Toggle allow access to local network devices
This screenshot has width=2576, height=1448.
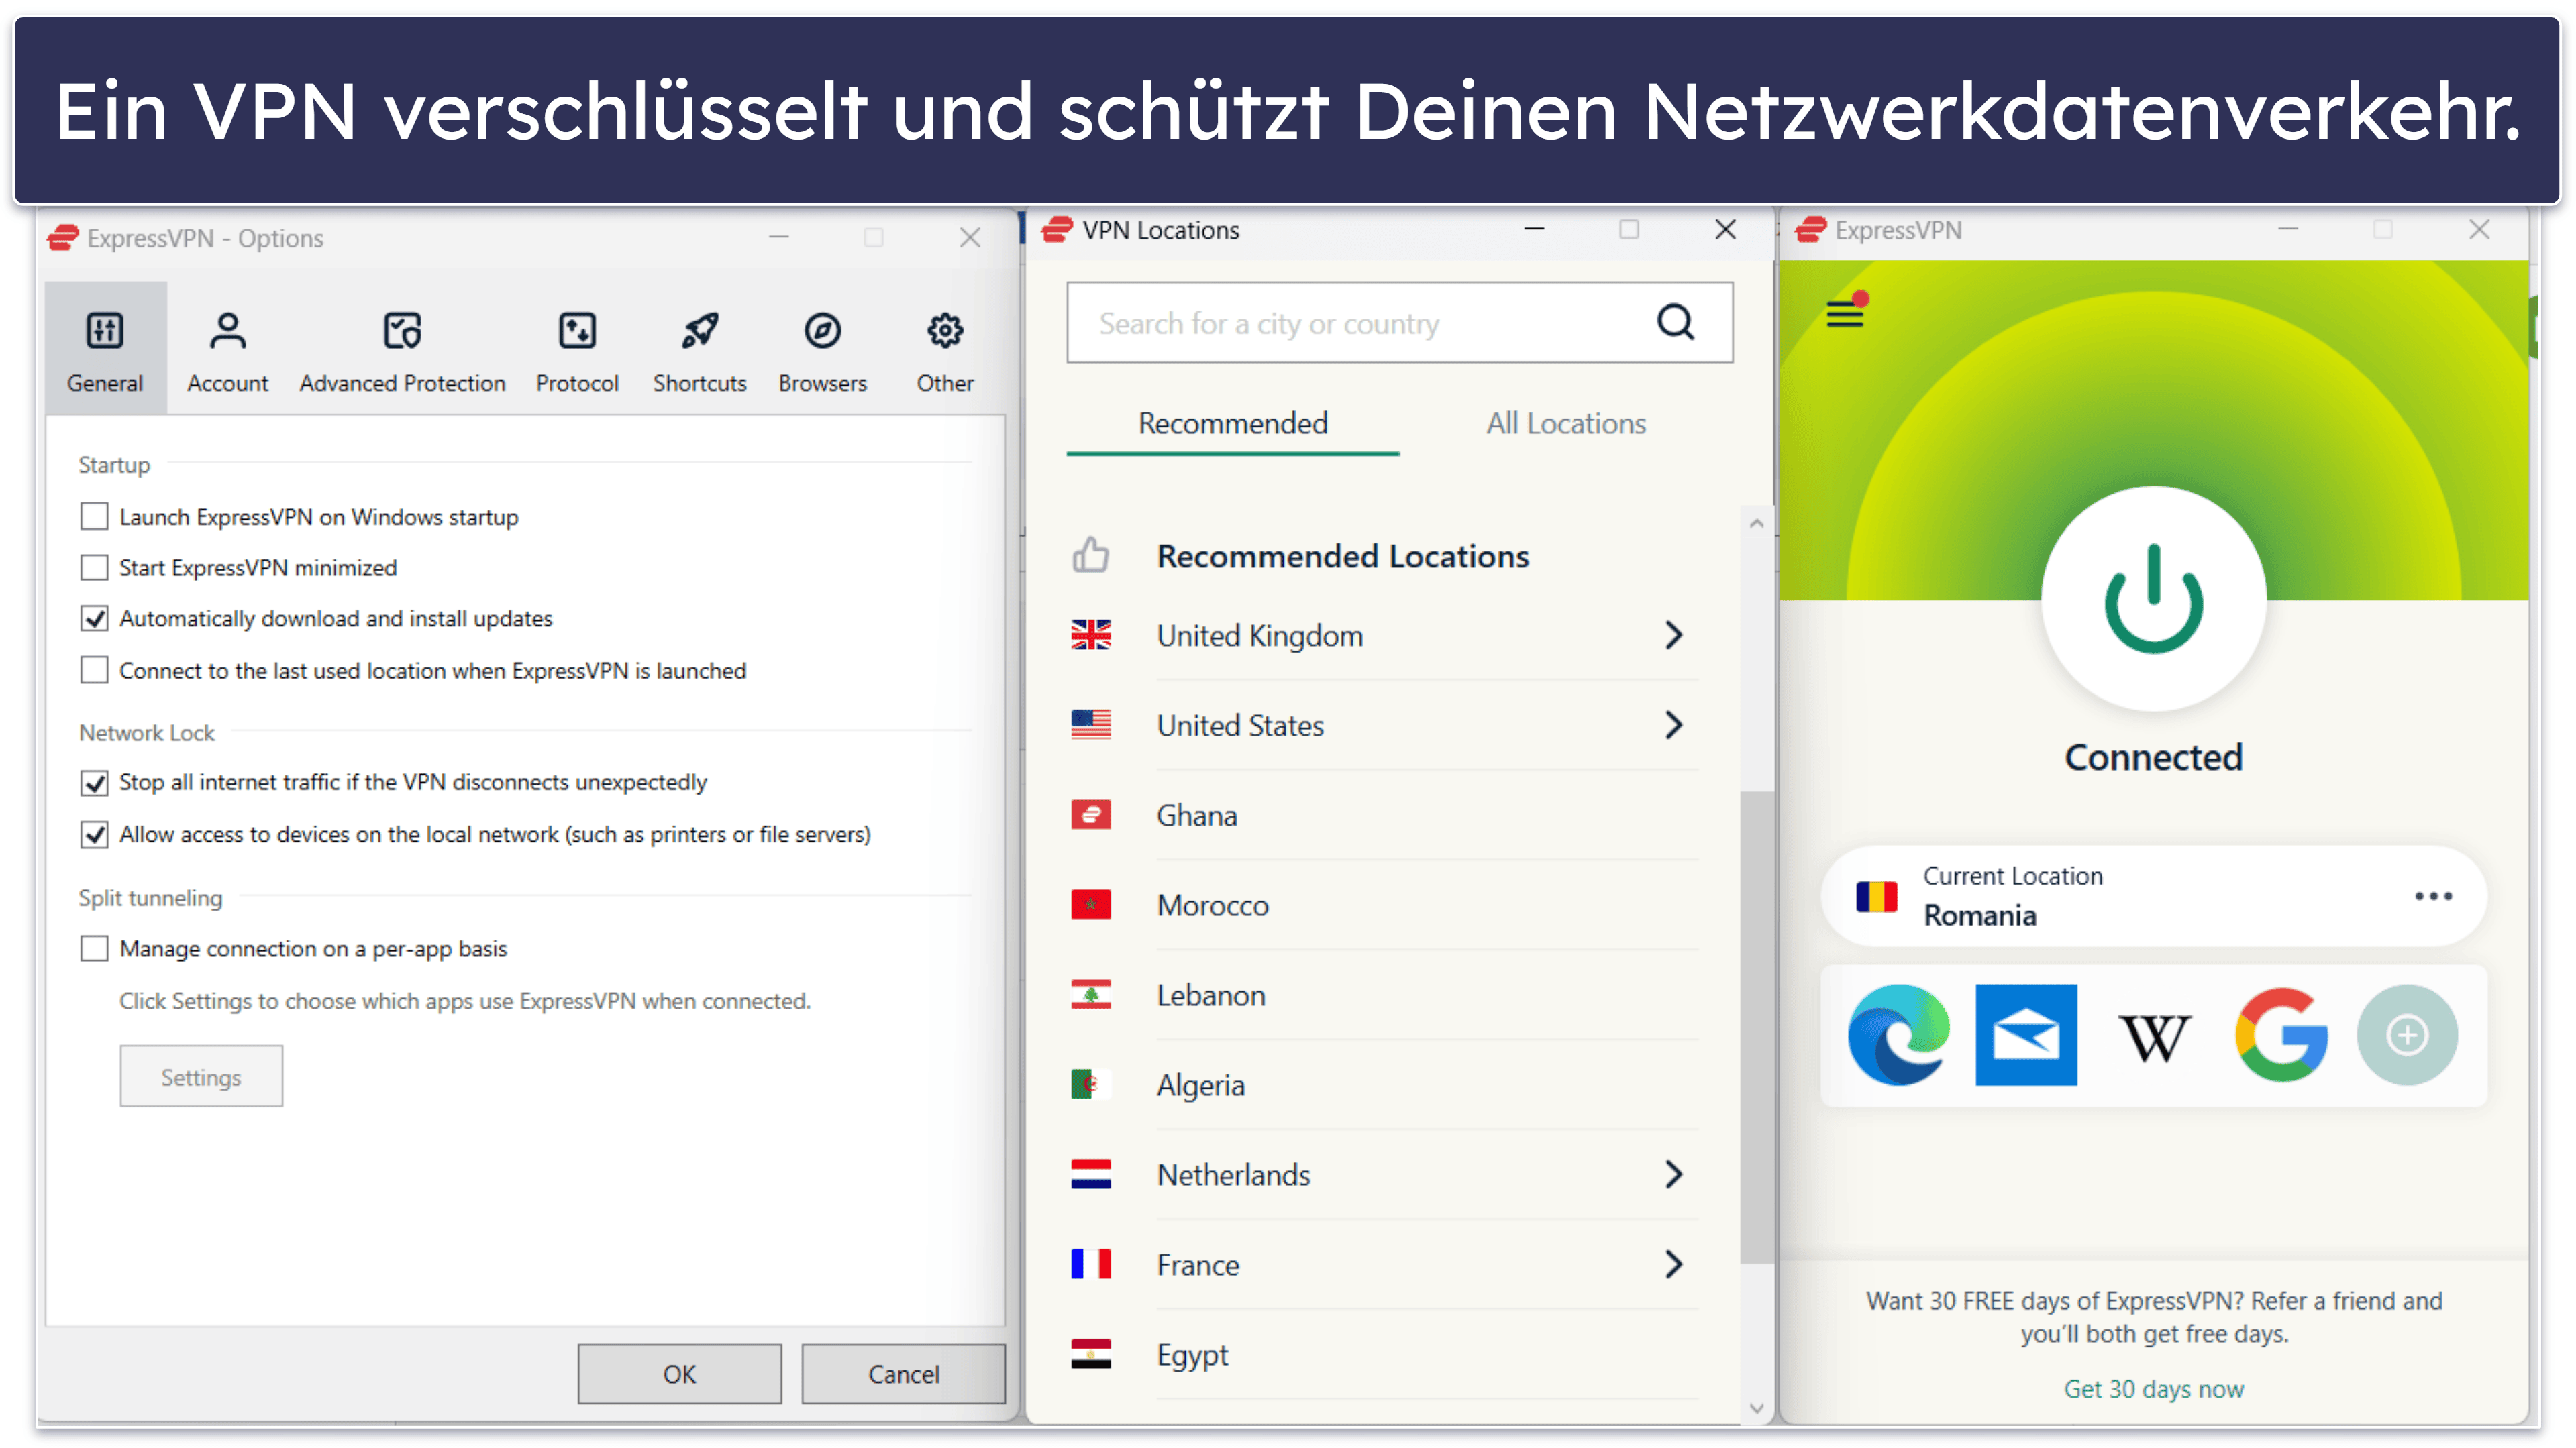pos(94,834)
